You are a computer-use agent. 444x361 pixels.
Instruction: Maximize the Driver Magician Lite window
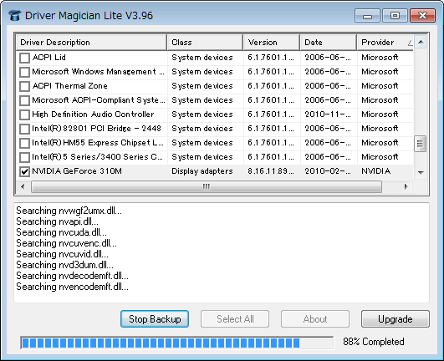click(395, 16)
